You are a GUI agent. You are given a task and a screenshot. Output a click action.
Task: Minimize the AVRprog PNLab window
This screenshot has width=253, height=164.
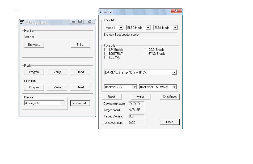[x=73, y=22]
